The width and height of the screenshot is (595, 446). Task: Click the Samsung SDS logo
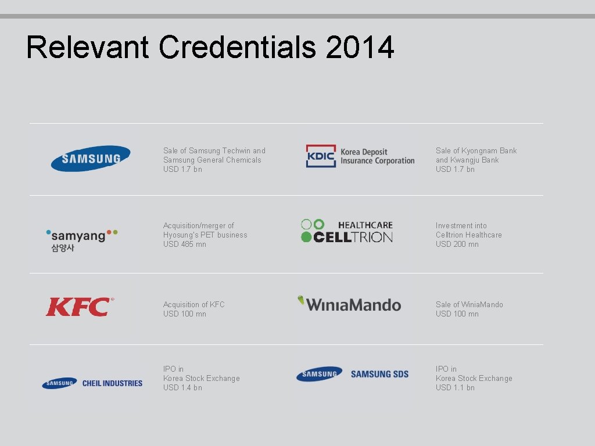coord(353,374)
